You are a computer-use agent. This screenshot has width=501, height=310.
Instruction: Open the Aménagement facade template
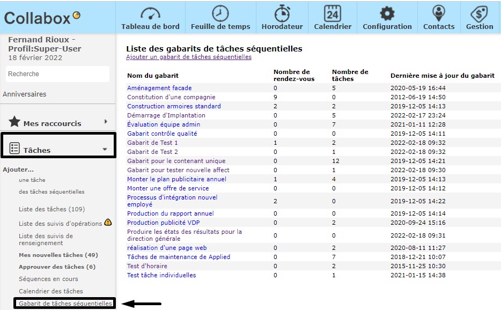click(159, 88)
